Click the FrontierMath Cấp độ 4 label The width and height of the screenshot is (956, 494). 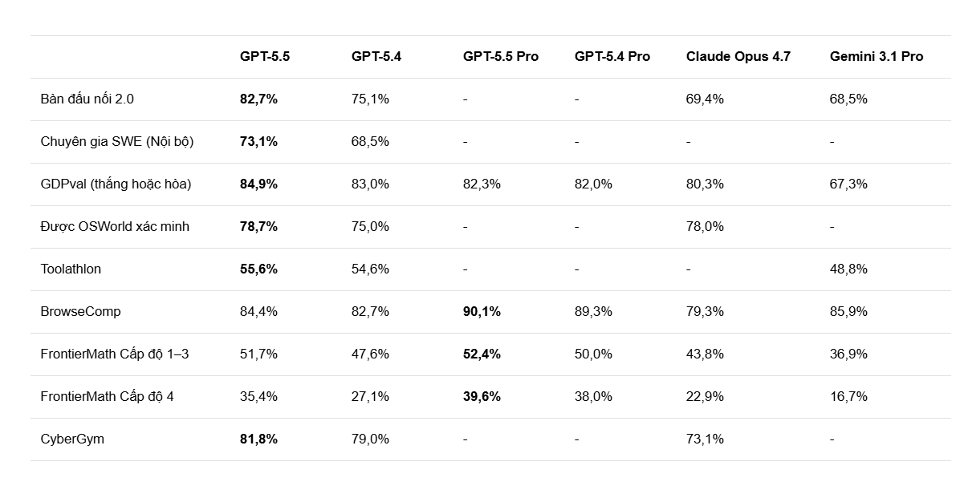pyautogui.click(x=107, y=396)
